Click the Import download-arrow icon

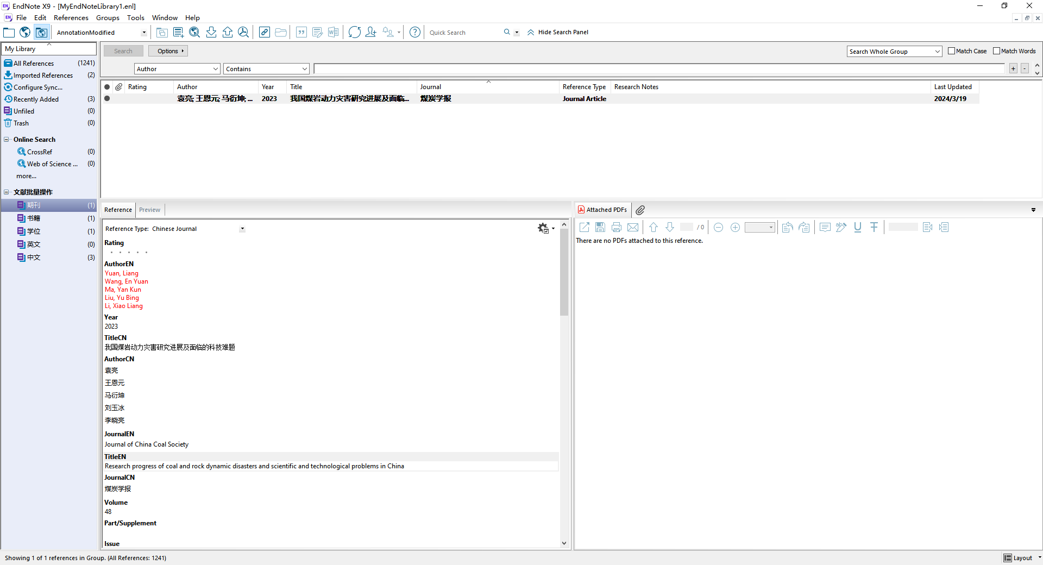211,33
